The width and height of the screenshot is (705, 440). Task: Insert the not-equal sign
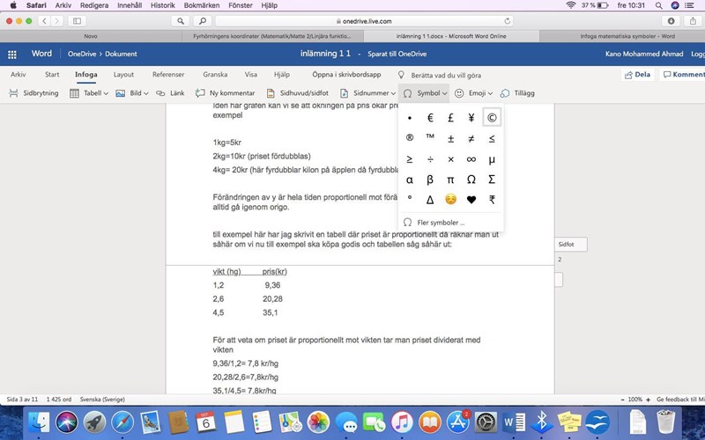tap(471, 138)
